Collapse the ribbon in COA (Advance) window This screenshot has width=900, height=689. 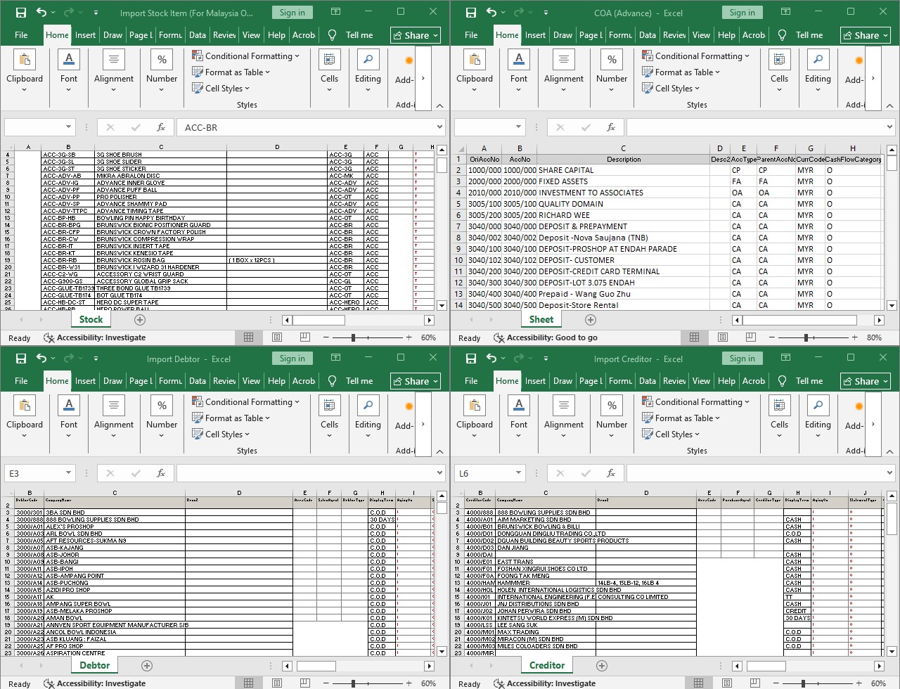[889, 105]
